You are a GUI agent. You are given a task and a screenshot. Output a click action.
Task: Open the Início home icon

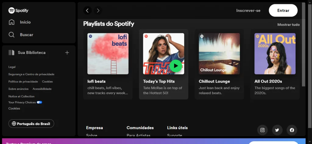click(12, 22)
